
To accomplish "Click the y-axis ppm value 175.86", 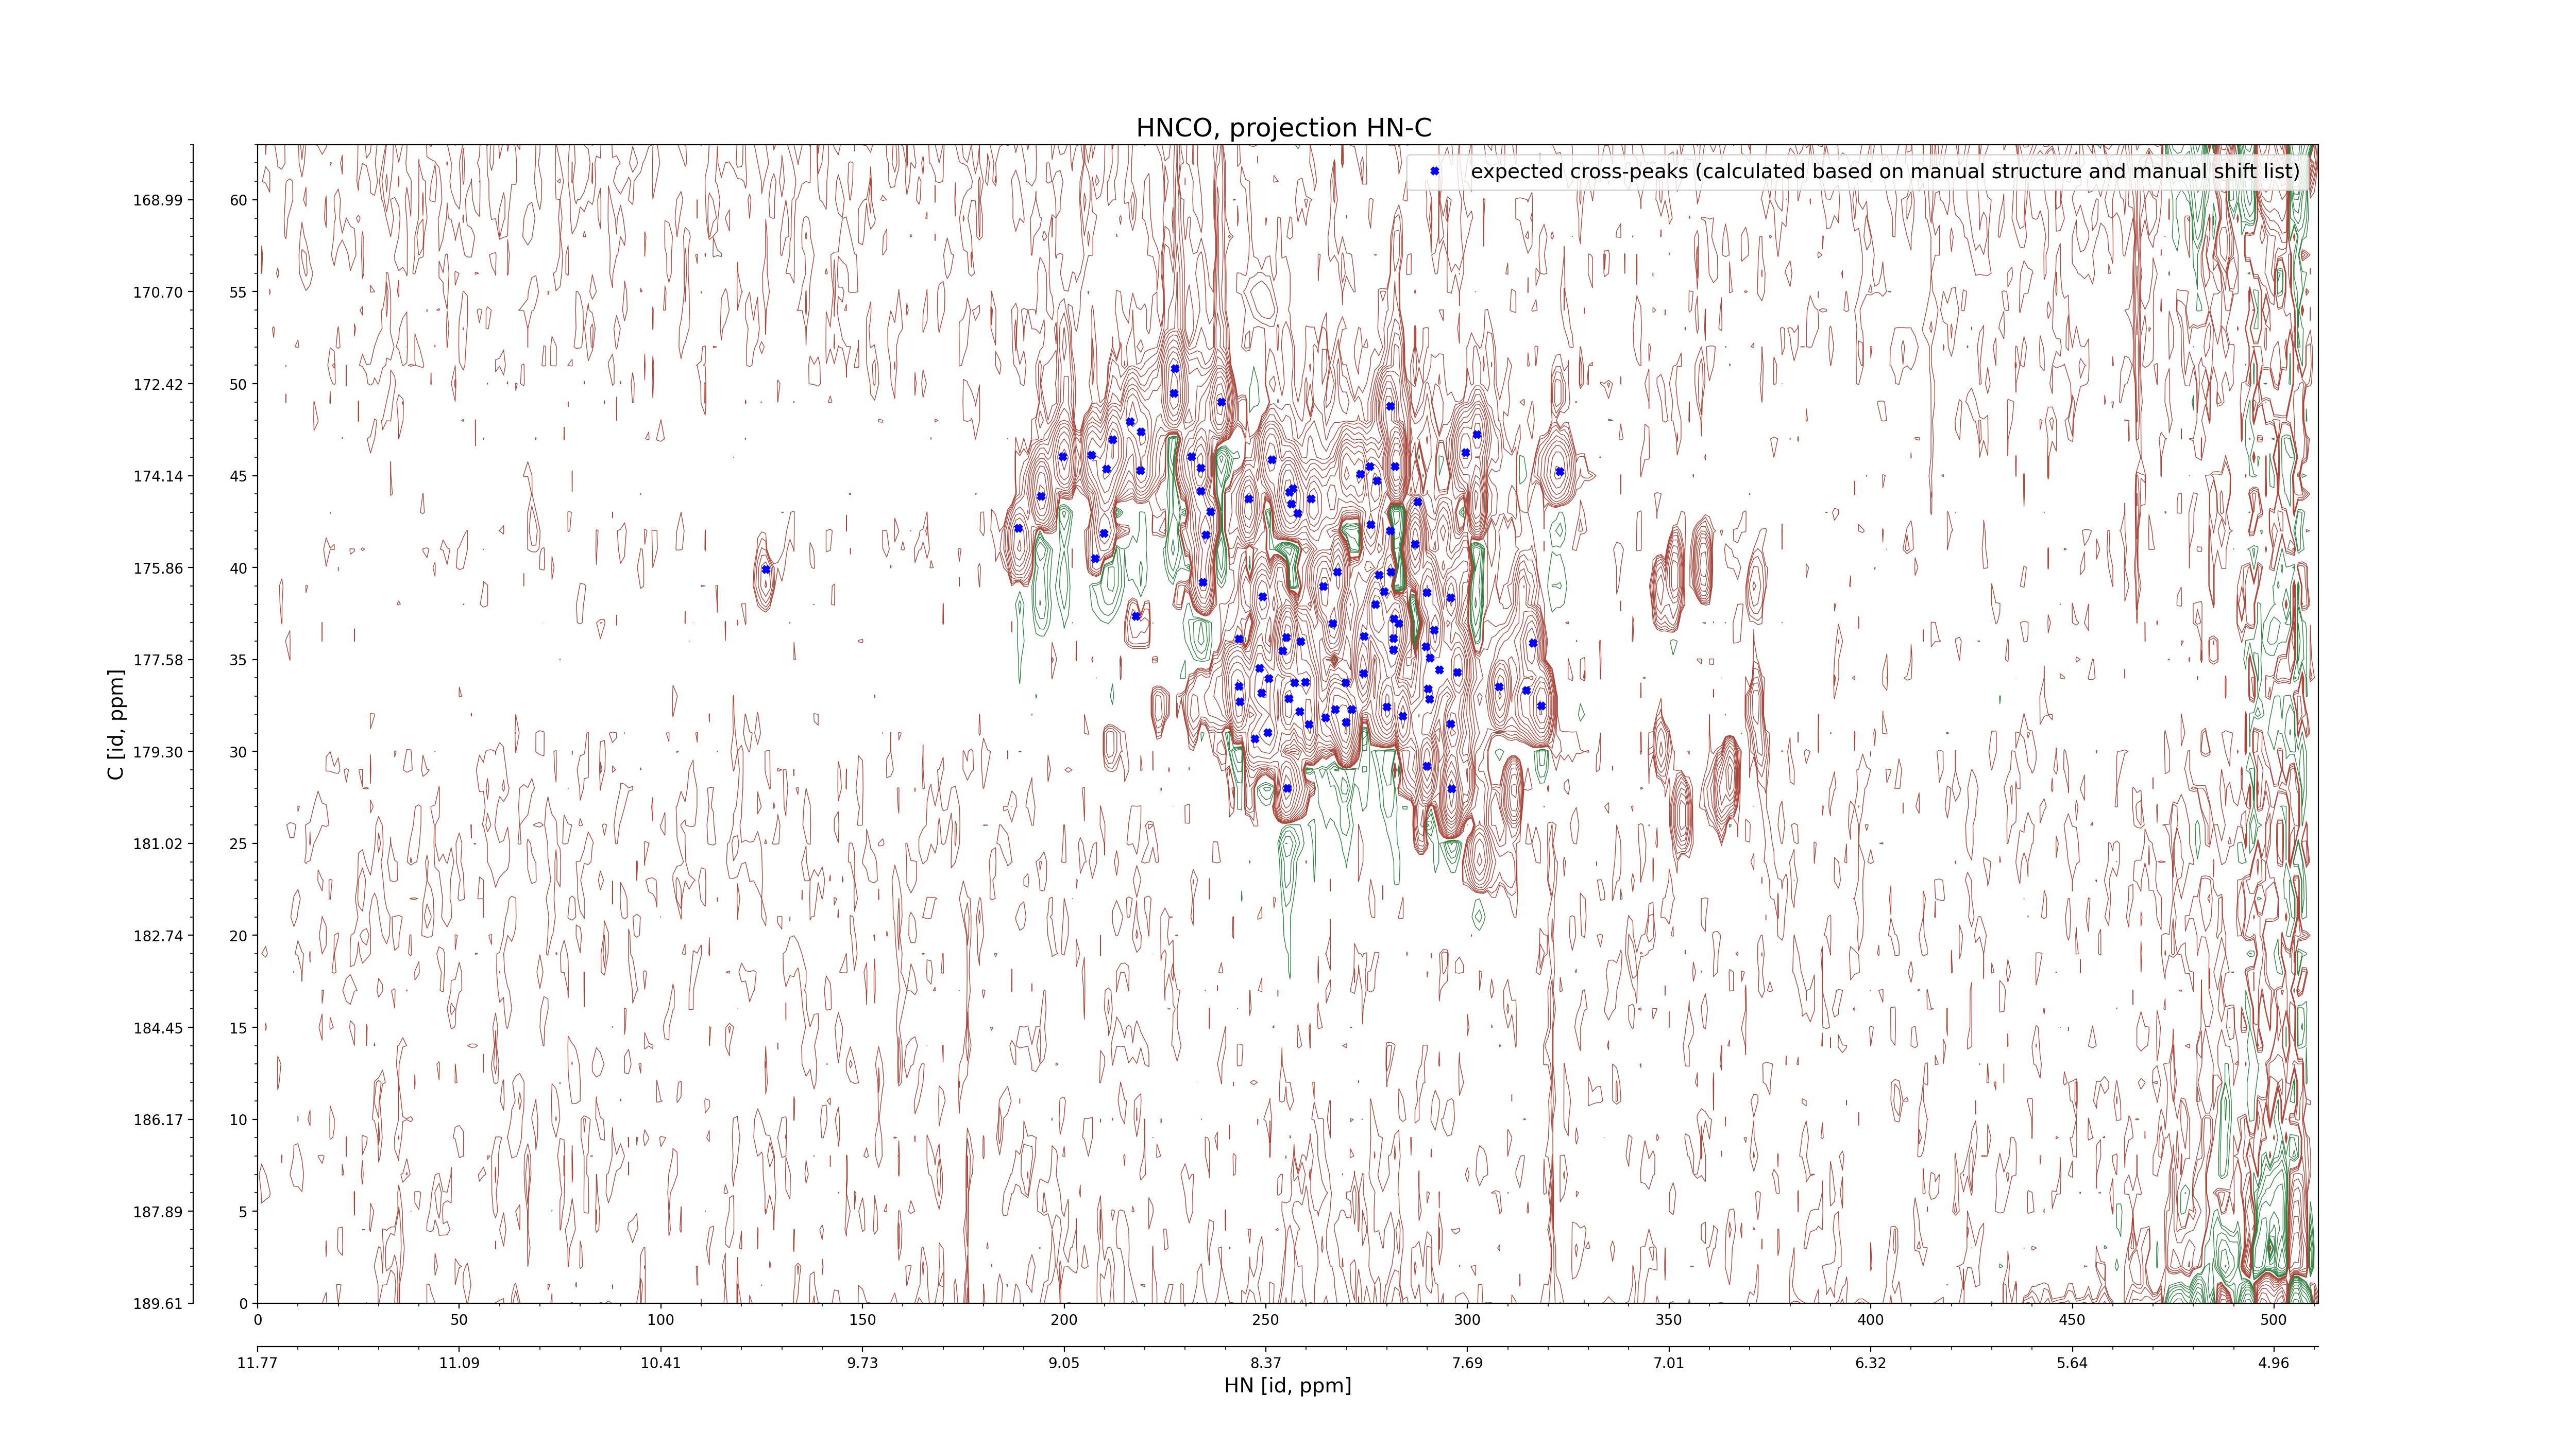I will (x=158, y=567).
